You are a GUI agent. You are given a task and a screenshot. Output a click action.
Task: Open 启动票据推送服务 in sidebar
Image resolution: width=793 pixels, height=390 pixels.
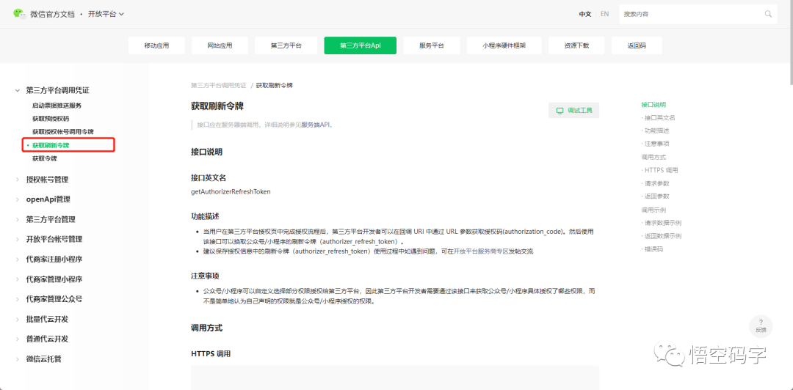[x=57, y=106]
